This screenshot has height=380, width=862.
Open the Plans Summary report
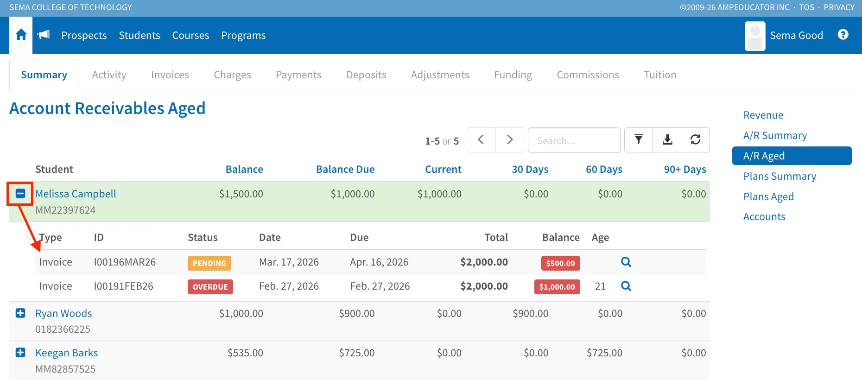pyautogui.click(x=780, y=176)
